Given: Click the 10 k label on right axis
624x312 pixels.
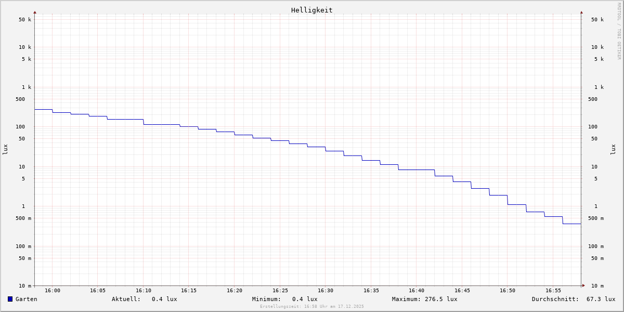Looking at the screenshot, I should point(597,47).
